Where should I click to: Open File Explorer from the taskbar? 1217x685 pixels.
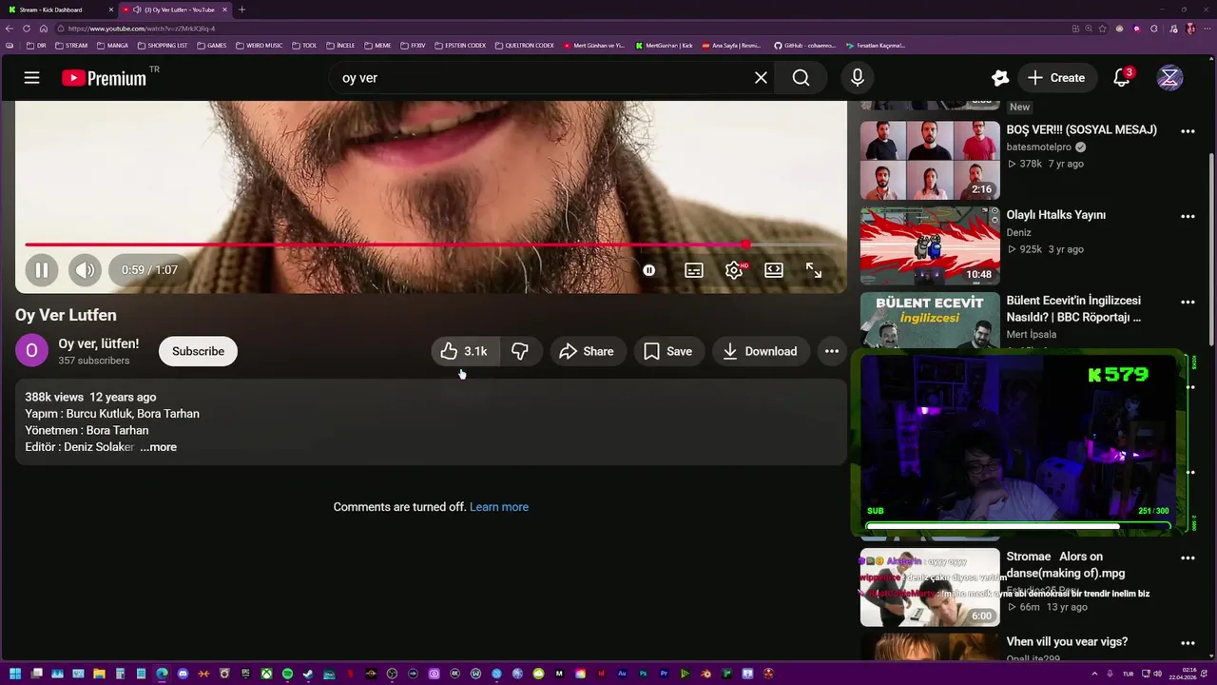pos(99,674)
